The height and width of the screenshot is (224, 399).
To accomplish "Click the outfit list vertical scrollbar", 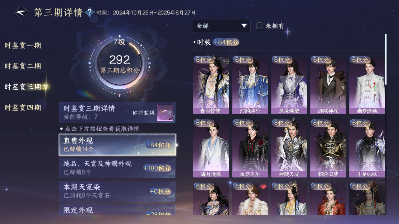I will point(386,59).
